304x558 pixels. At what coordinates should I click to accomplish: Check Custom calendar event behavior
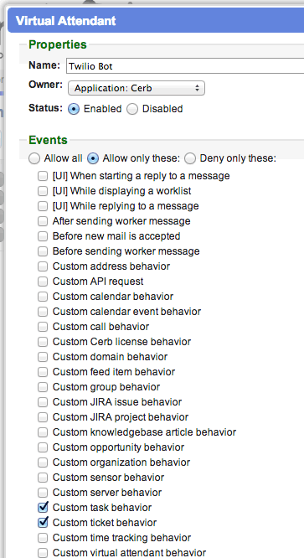[x=43, y=312]
